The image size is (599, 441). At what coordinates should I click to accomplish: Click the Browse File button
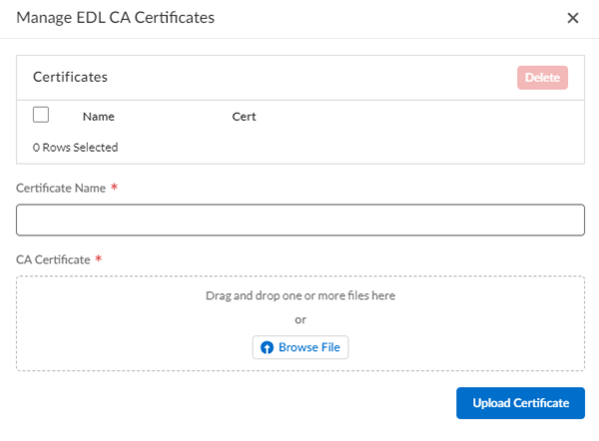tap(300, 347)
